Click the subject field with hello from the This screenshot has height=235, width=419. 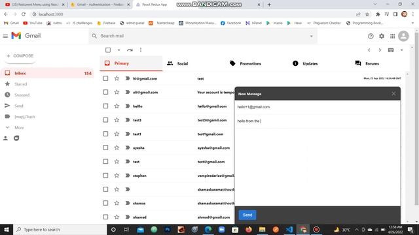[x=318, y=121]
